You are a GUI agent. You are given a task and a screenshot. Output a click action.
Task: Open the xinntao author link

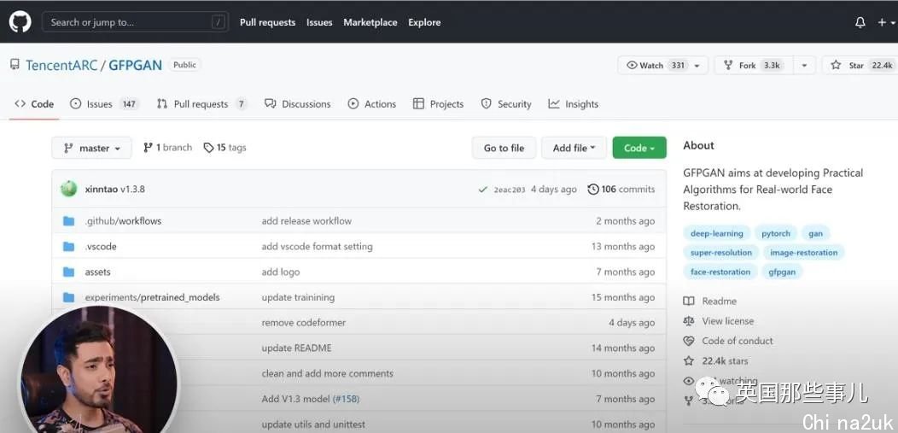[x=102, y=189]
